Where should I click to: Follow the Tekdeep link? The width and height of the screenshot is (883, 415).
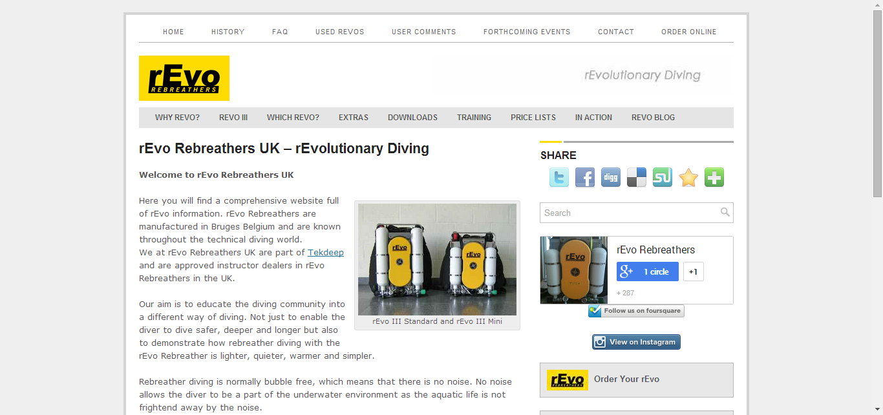[326, 252]
